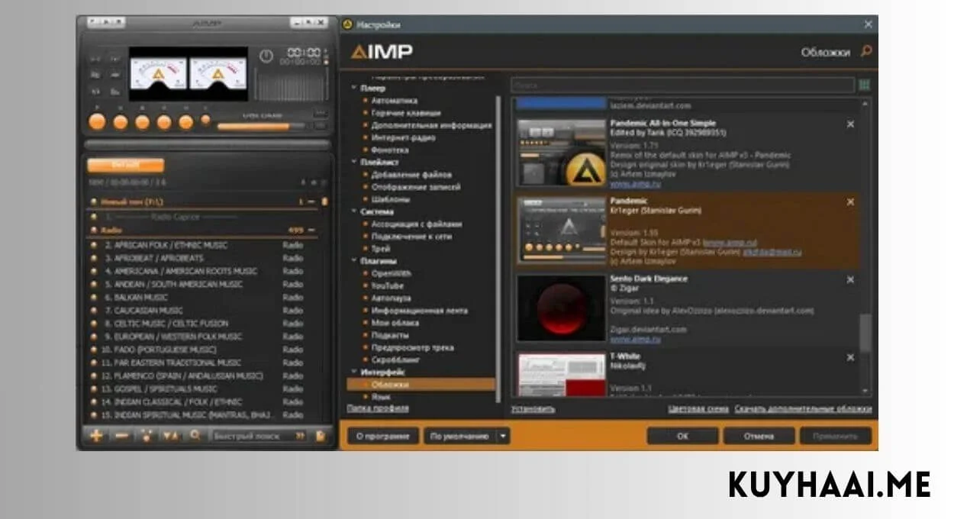954x519 pixels.
Task: Click the player seek progress bar
Action: tap(207, 143)
